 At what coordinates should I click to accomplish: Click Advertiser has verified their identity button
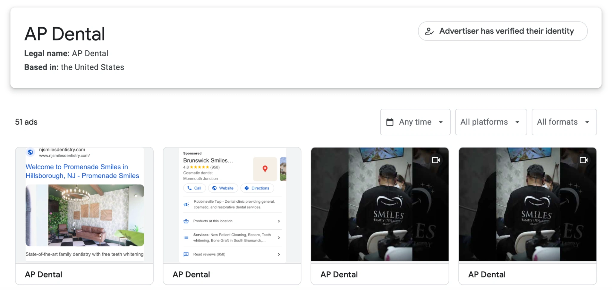point(503,31)
